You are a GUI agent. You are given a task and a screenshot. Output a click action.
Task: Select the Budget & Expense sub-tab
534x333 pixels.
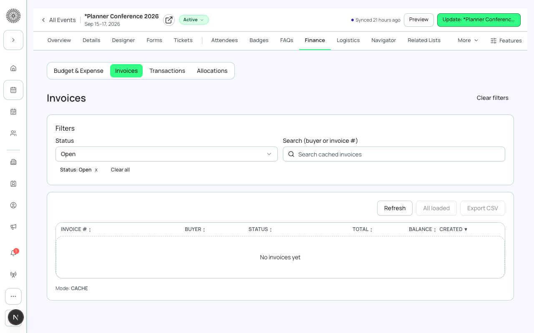[x=78, y=71]
